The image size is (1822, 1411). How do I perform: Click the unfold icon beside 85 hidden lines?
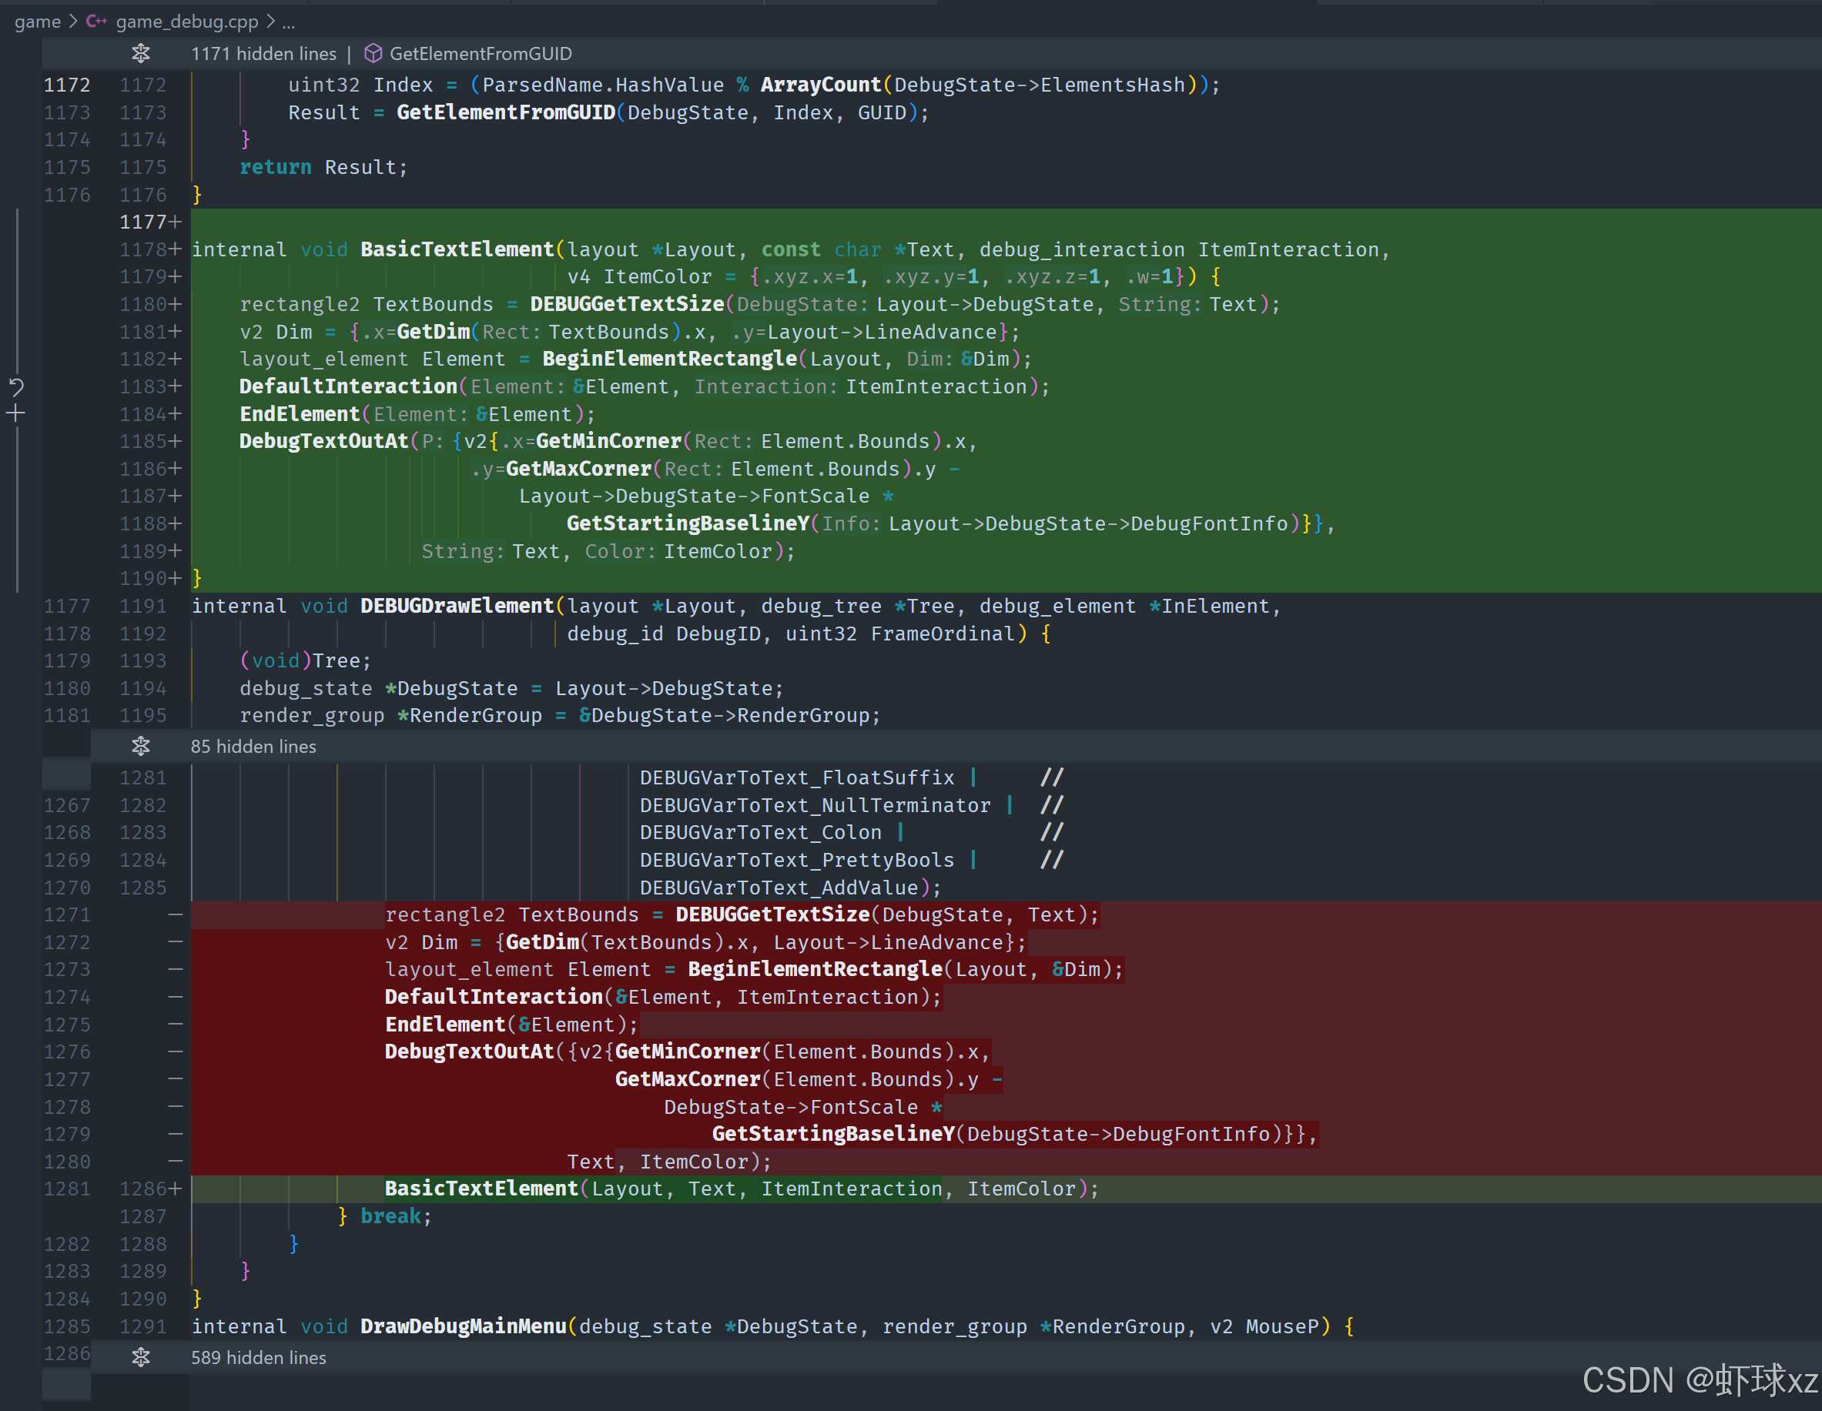click(140, 747)
